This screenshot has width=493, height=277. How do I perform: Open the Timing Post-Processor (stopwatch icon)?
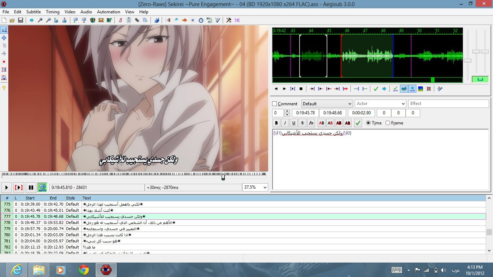click(201, 20)
